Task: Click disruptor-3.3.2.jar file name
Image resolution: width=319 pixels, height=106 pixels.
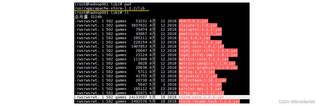Action: (x=200, y=30)
